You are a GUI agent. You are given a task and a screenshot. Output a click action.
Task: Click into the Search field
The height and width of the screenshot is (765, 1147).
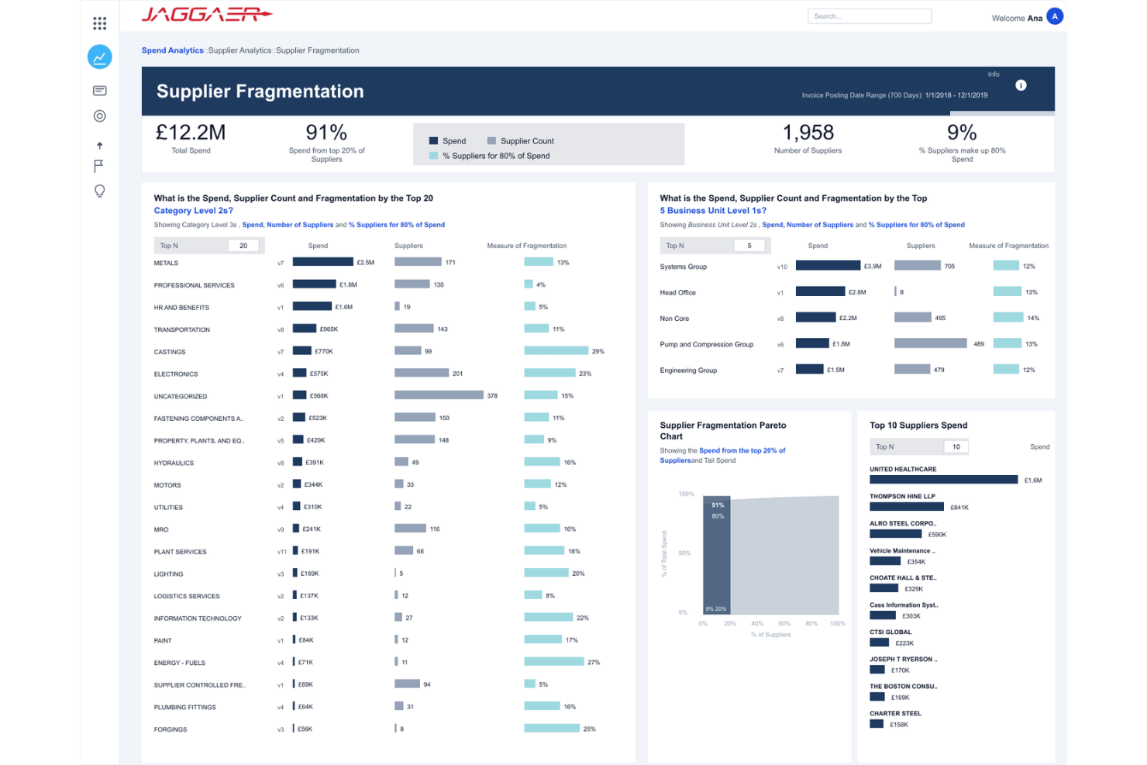(870, 16)
